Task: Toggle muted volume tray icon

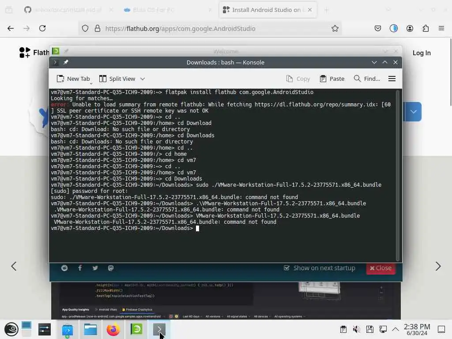Action: point(356,329)
